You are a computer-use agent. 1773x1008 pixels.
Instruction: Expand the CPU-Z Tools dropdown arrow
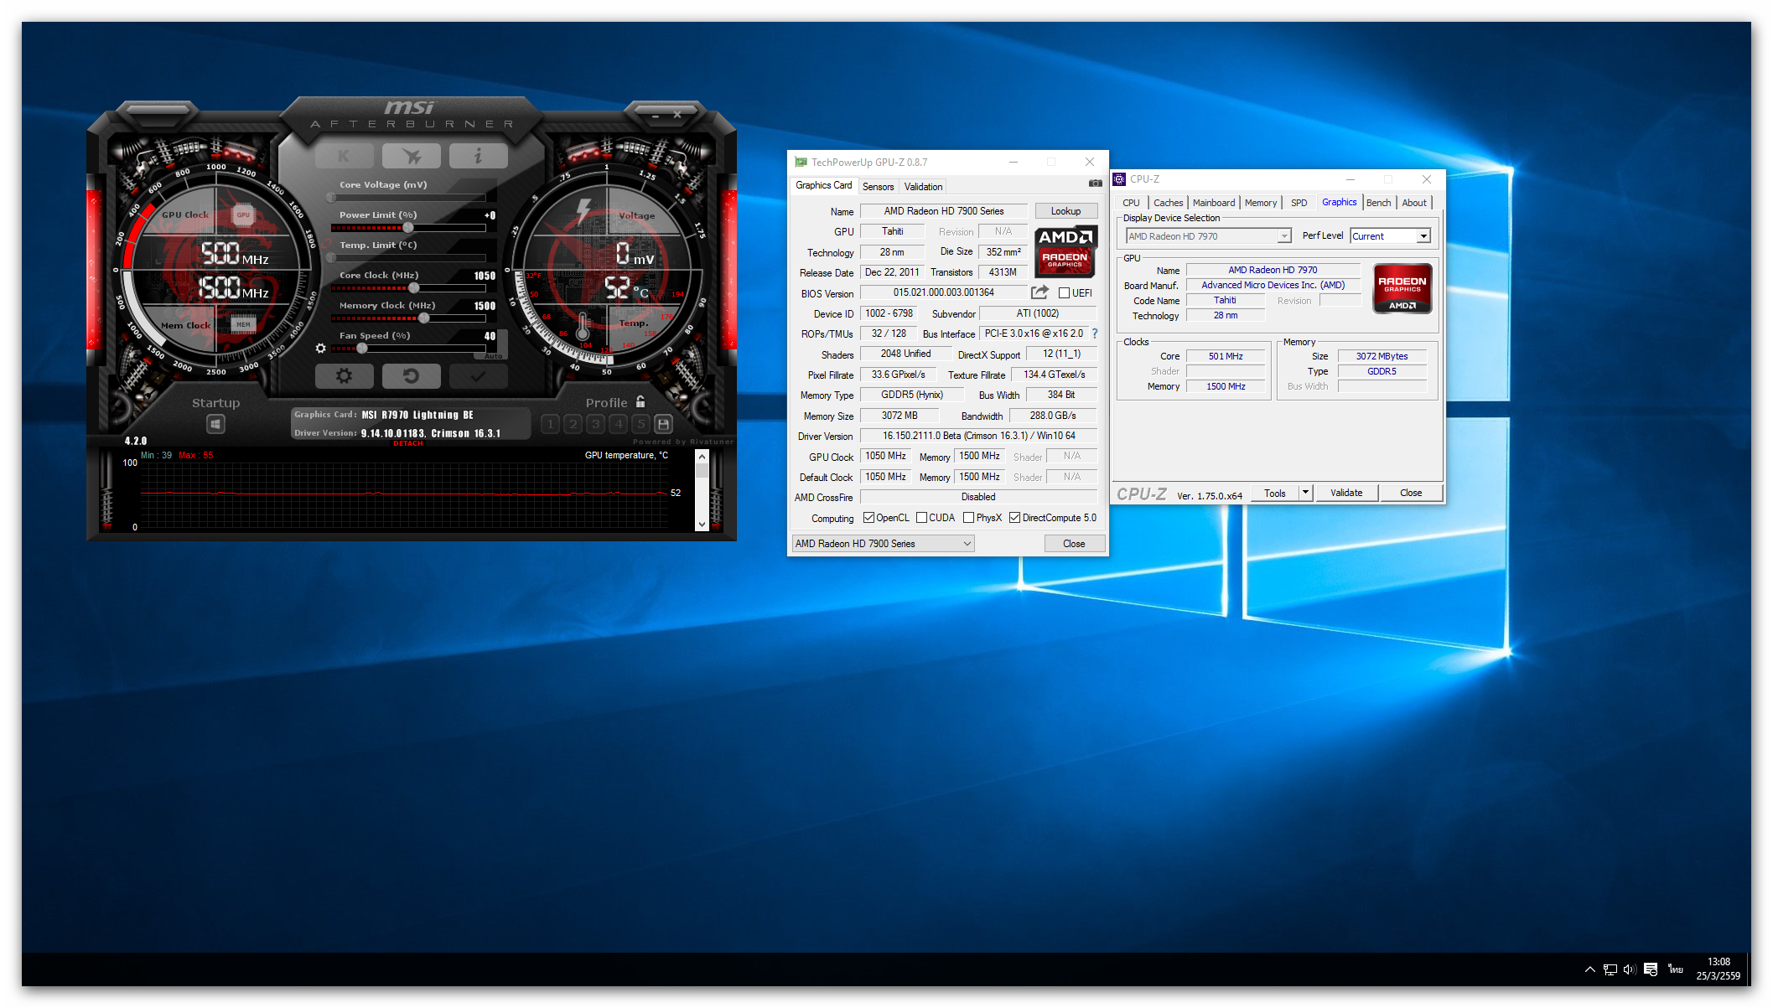point(1305,493)
